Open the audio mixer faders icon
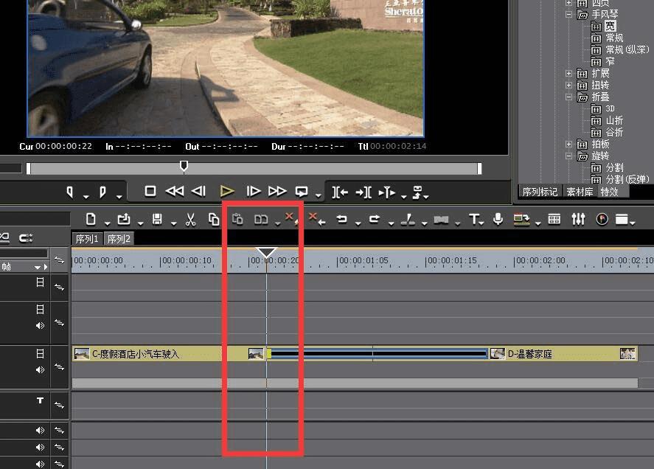The height and width of the screenshot is (469, 654). (x=578, y=219)
